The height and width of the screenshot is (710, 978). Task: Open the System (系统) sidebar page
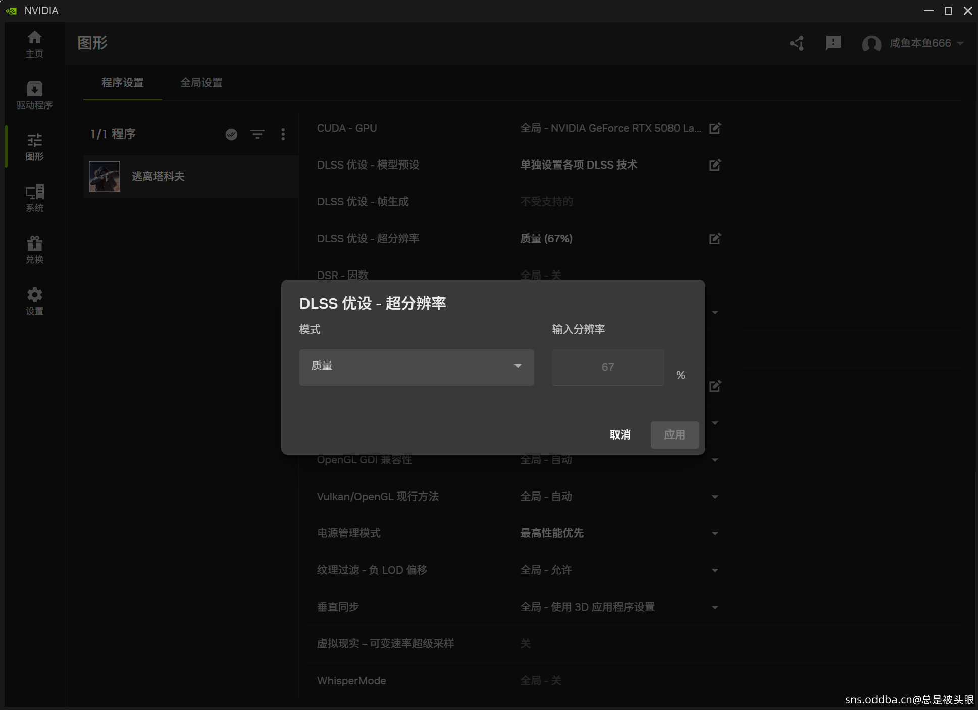[x=34, y=198]
